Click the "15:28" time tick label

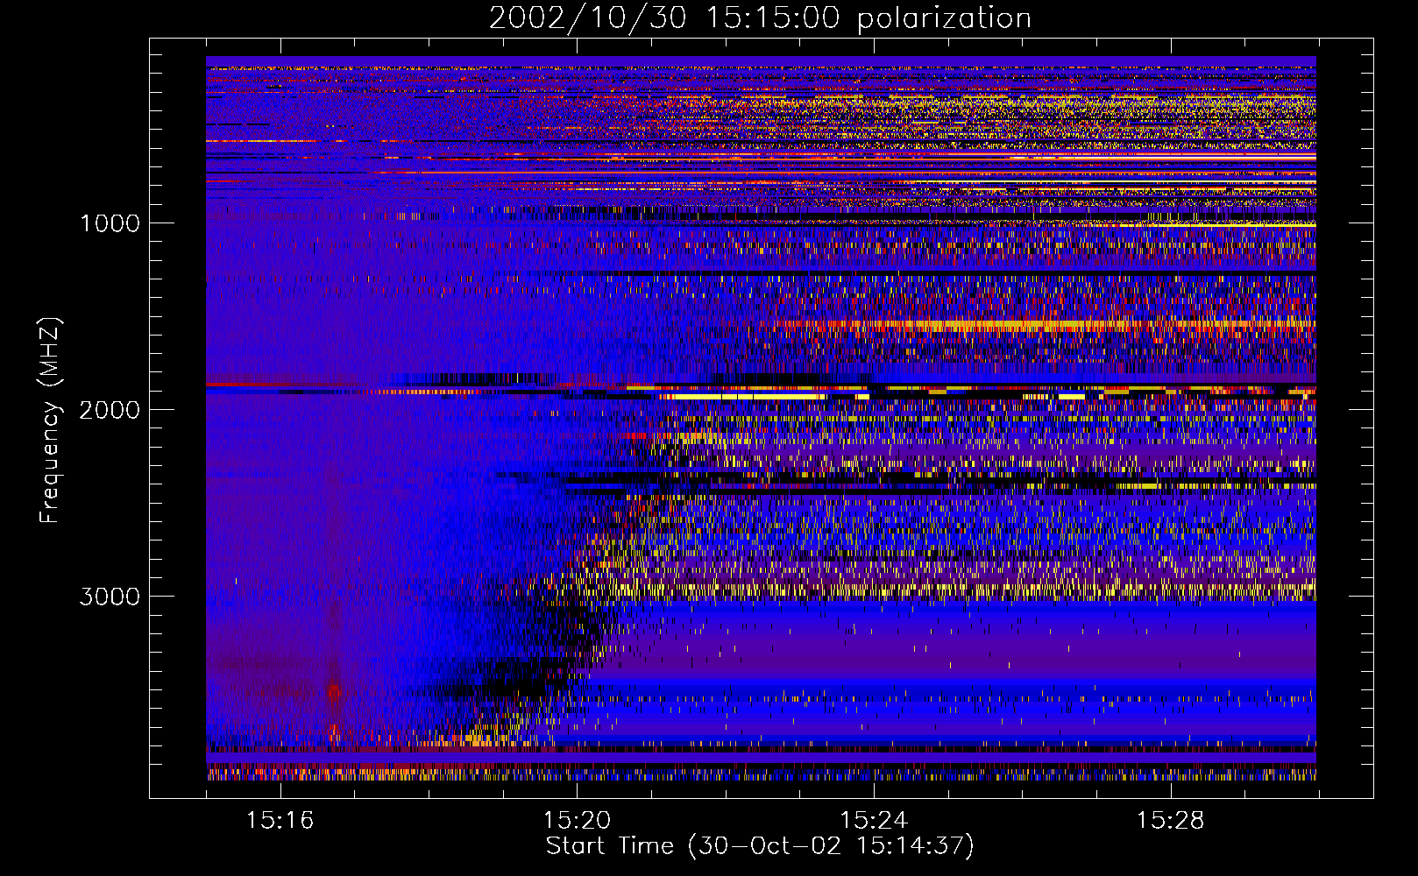(x=1171, y=820)
